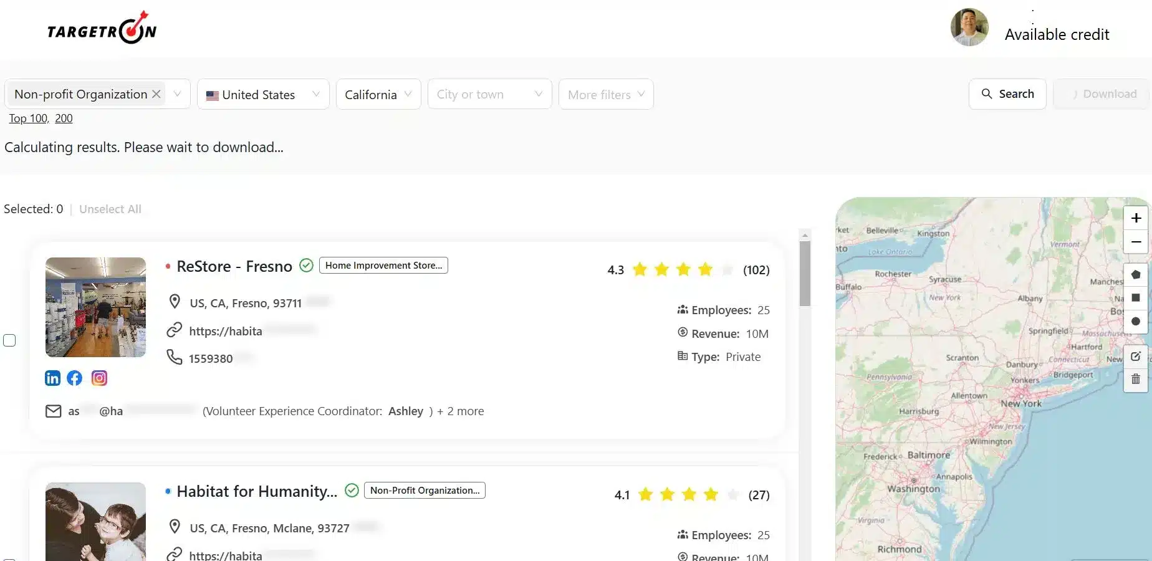This screenshot has height=561, width=1152.
Task: Zoom out on the map
Action: [x=1136, y=242]
